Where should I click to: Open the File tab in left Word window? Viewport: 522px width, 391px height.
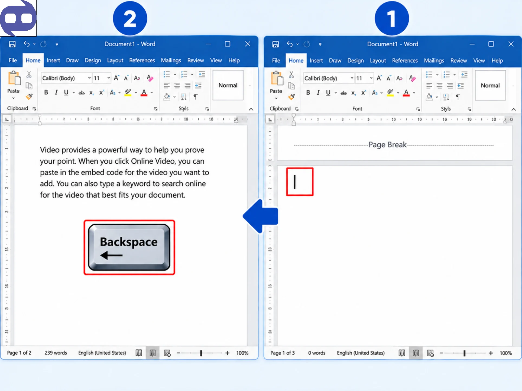[x=13, y=60]
